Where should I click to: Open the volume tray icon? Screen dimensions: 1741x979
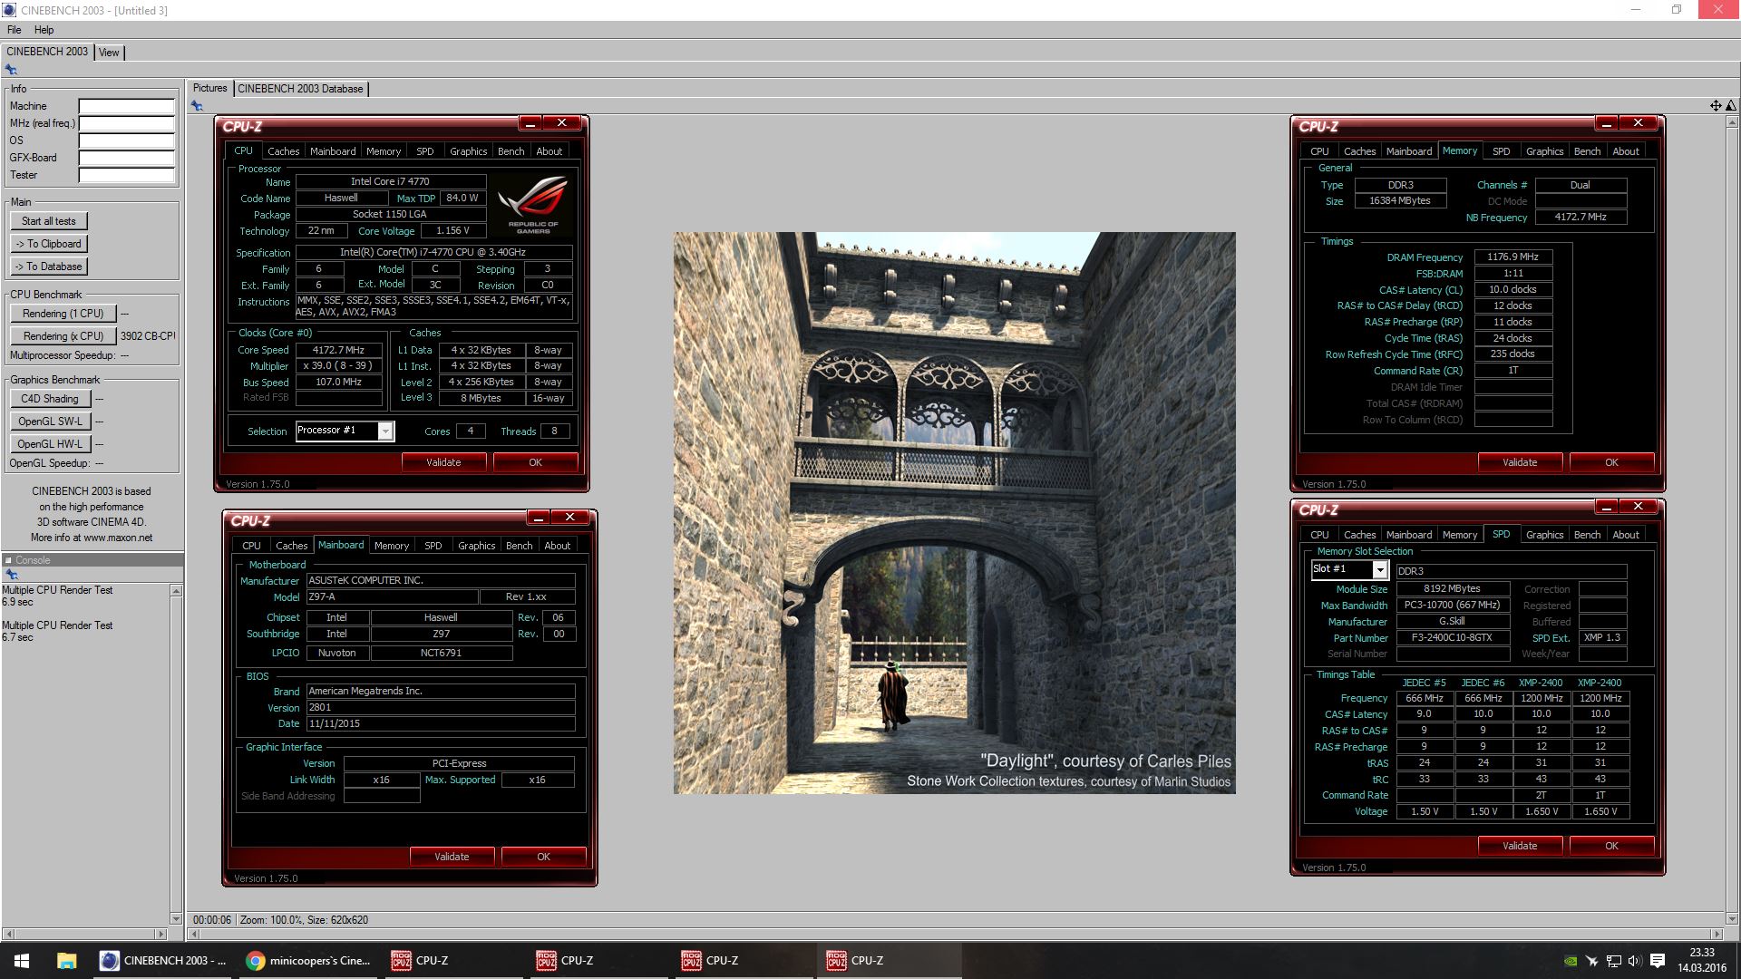tap(1635, 961)
